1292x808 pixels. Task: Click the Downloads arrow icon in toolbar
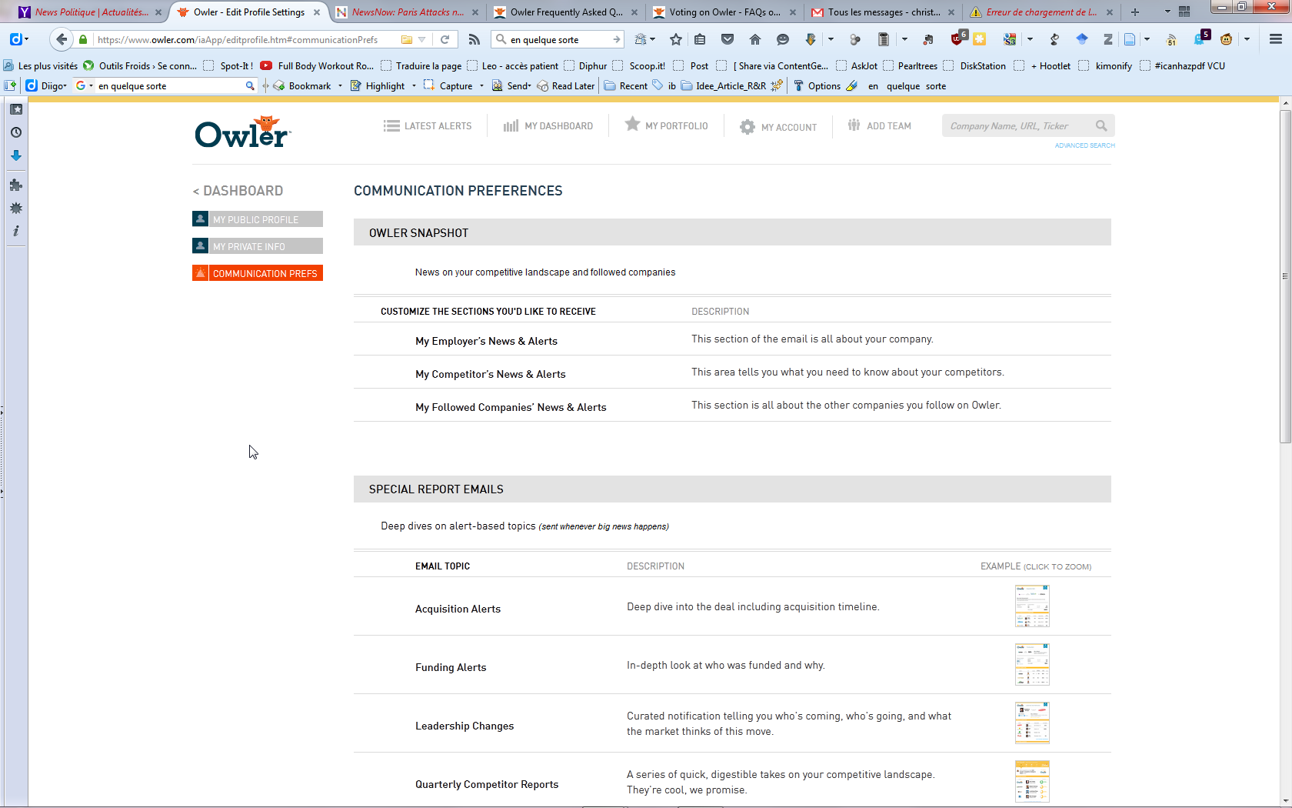(x=811, y=39)
